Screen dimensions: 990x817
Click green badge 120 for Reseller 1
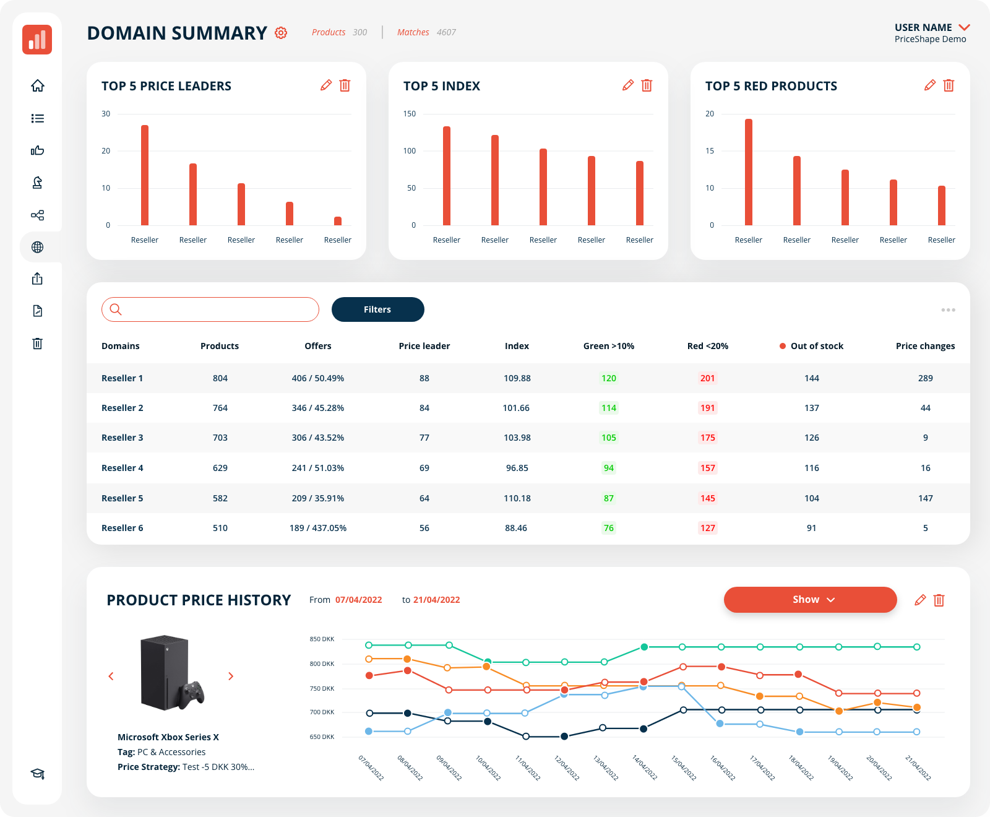pyautogui.click(x=609, y=378)
